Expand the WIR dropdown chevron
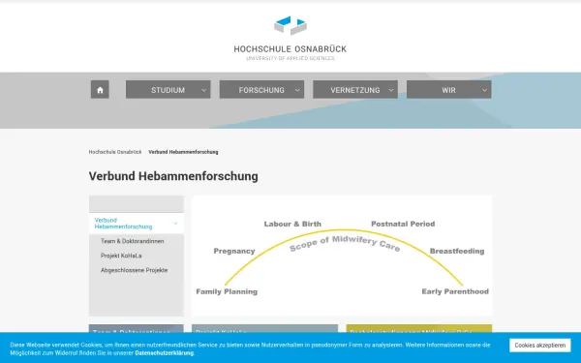581x363 pixels. [485, 90]
